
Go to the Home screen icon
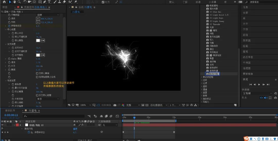coord(4,2)
